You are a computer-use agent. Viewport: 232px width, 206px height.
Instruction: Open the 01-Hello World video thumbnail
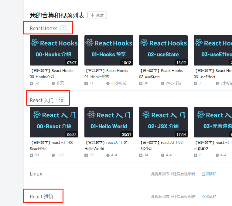point(109,122)
